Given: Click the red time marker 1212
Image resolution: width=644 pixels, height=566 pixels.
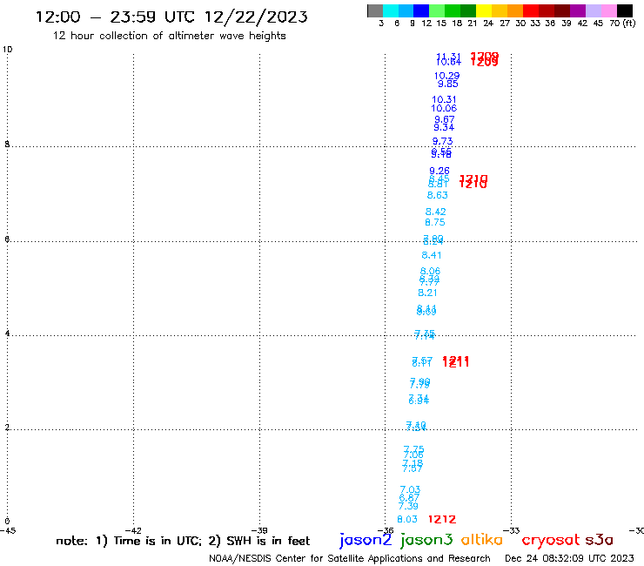Looking at the screenshot, I should [442, 519].
